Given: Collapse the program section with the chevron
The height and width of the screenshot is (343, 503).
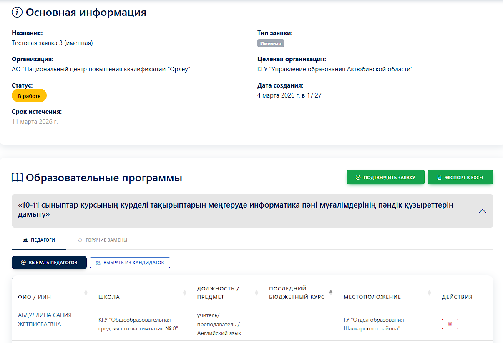Looking at the screenshot, I should [482, 211].
